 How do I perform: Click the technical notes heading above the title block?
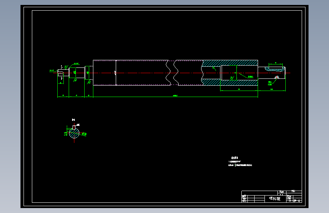[x=235, y=158]
